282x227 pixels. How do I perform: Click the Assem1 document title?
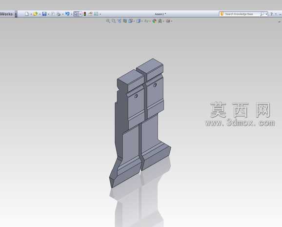tap(161, 14)
